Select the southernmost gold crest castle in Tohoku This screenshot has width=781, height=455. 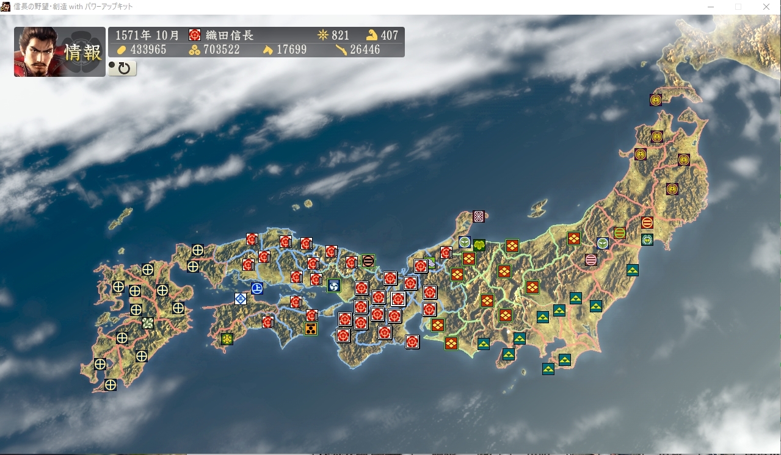[672, 188]
